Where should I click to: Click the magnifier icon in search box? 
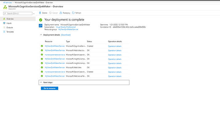(5, 14)
